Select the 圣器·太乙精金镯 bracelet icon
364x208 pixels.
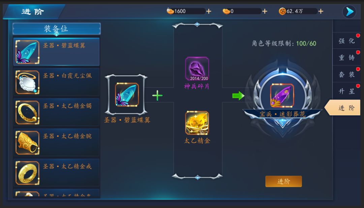point(27,112)
